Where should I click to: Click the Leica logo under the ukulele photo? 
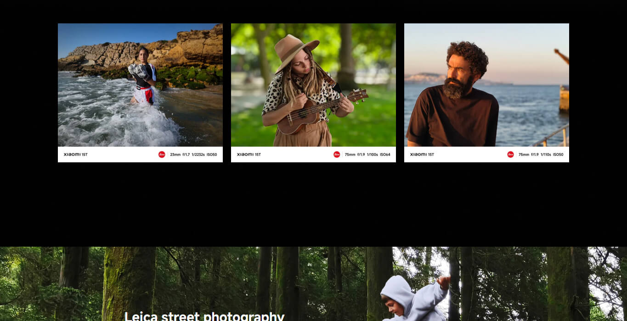[337, 155]
